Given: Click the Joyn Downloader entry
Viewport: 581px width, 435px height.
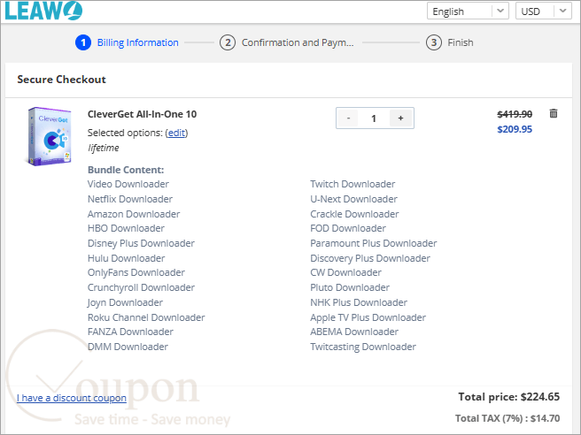Looking at the screenshot, I should point(125,302).
